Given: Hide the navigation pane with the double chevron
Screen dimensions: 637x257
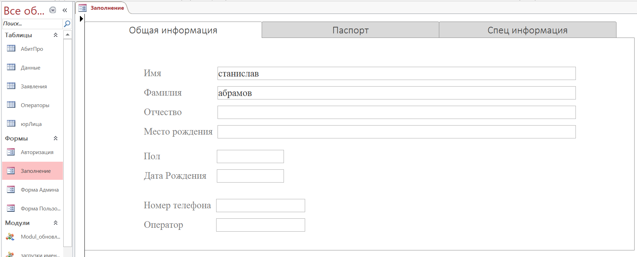Looking at the screenshot, I should pyautogui.click(x=65, y=10).
